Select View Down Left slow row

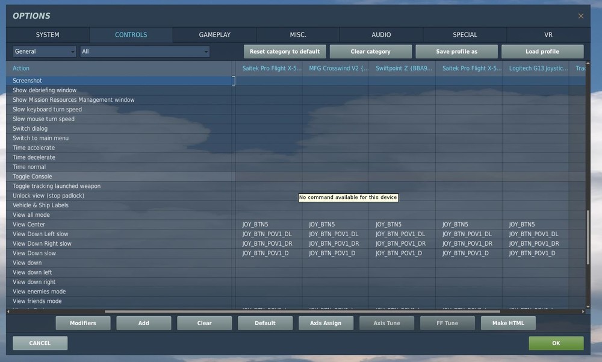click(x=119, y=234)
